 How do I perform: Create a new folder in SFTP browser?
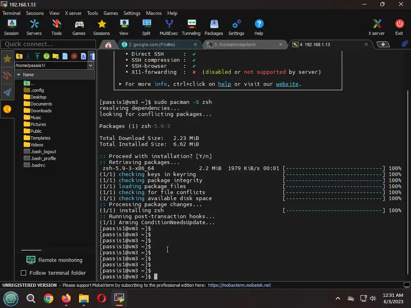pos(55,56)
